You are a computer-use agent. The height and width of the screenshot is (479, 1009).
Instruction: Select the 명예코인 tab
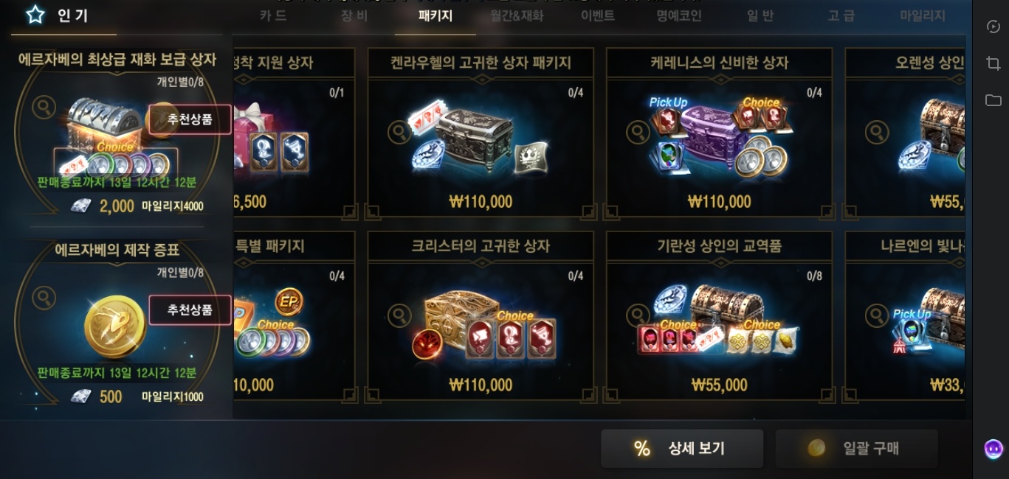point(679,15)
